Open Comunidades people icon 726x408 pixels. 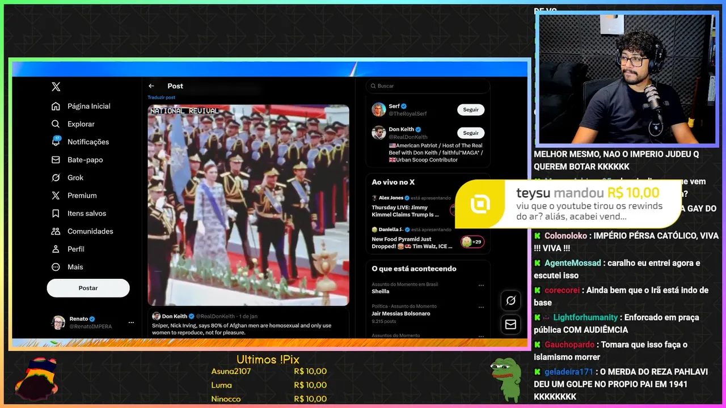point(56,231)
